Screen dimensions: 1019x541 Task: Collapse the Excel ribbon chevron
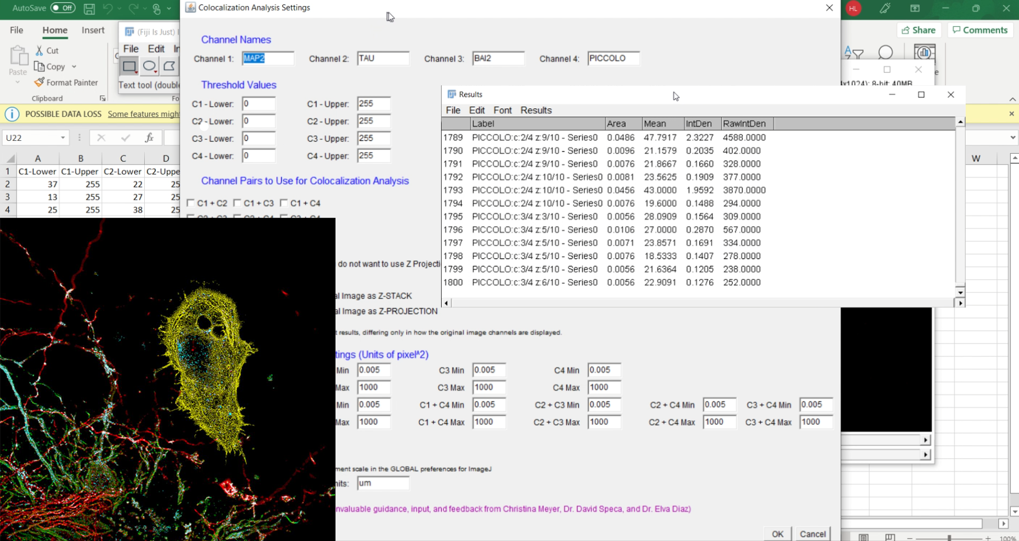pos(1012,99)
